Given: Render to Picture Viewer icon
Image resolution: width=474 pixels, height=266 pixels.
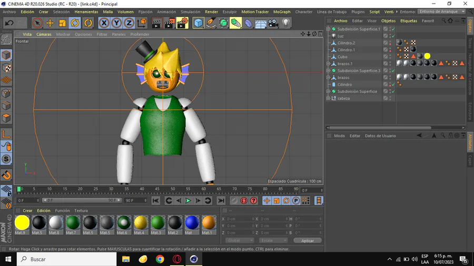Looking at the screenshot, I should point(169,23).
